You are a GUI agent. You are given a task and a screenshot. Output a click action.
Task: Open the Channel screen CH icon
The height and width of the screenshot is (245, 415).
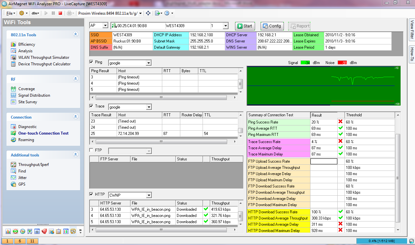click(x=15, y=231)
